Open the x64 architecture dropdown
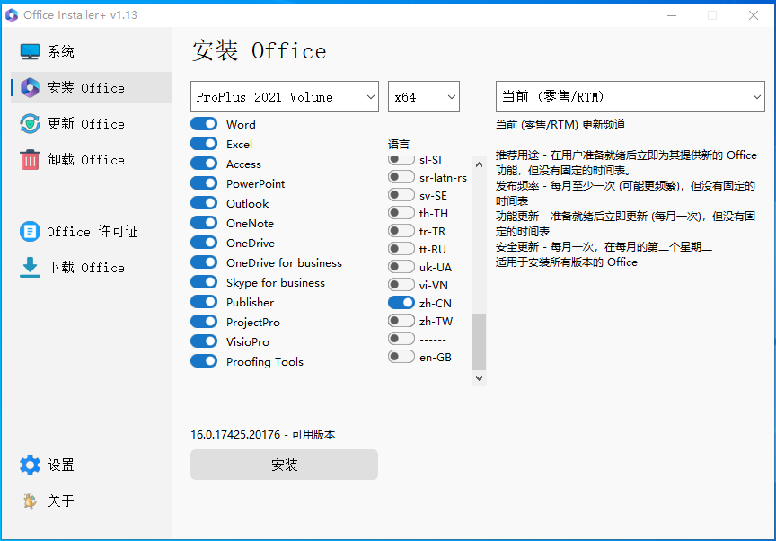 424,96
